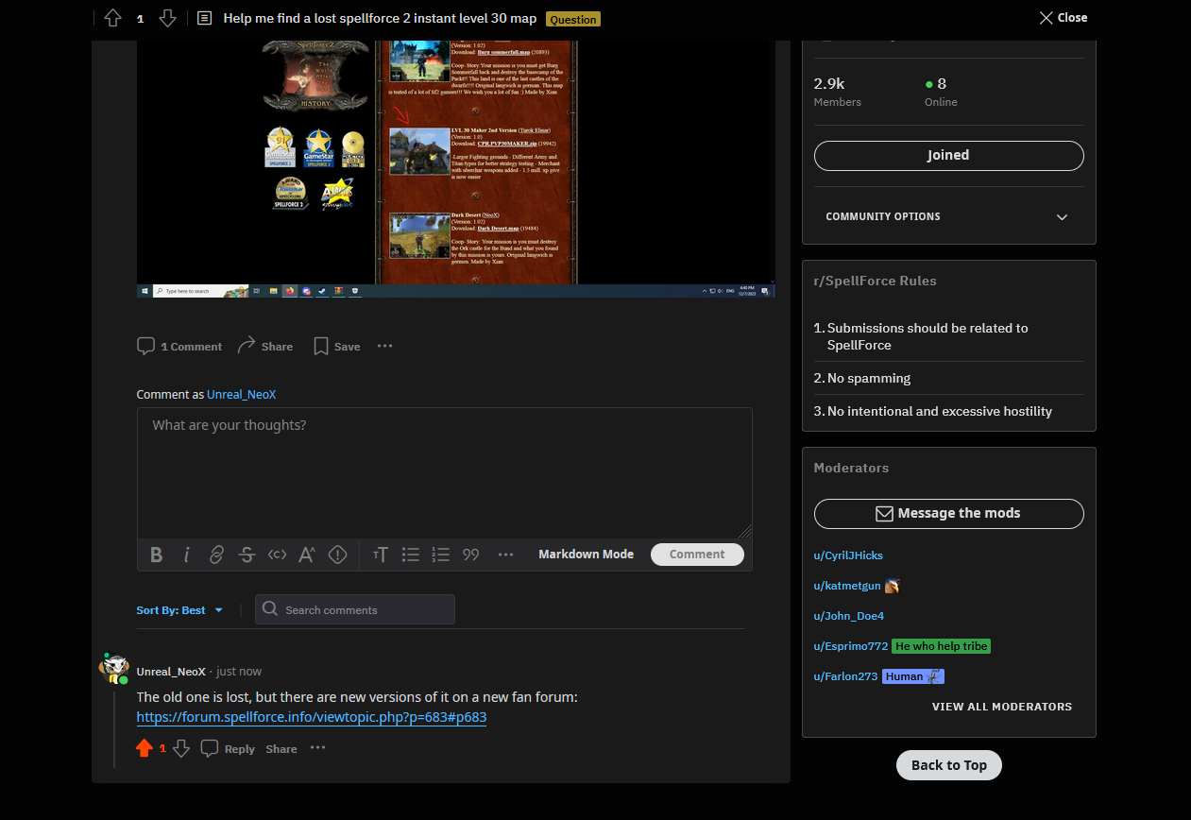The width and height of the screenshot is (1191, 820).
Task: Apply strikethrough formatting in editor
Action: tap(247, 555)
